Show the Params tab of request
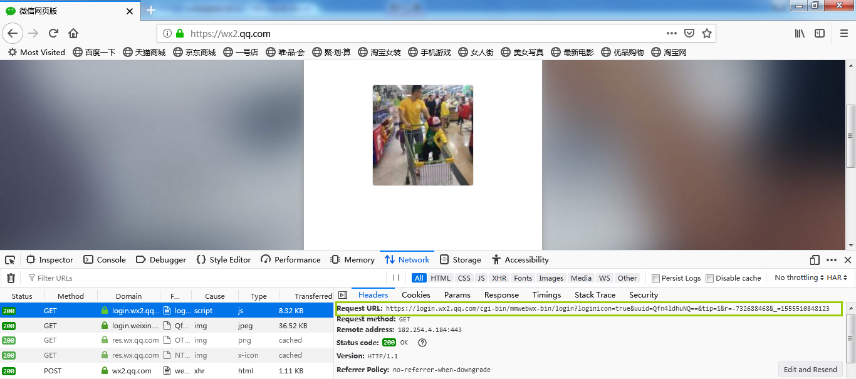The image size is (856, 379). click(457, 295)
